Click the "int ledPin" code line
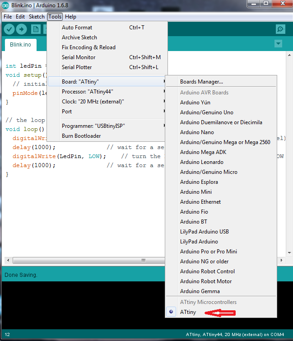Image resolution: width=293 pixels, height=341 pixels. [26, 66]
